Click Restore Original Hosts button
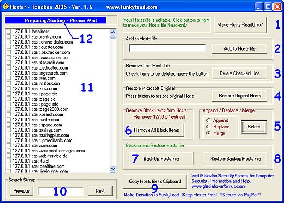Viewport: 284px width, 203px height. 240,96
